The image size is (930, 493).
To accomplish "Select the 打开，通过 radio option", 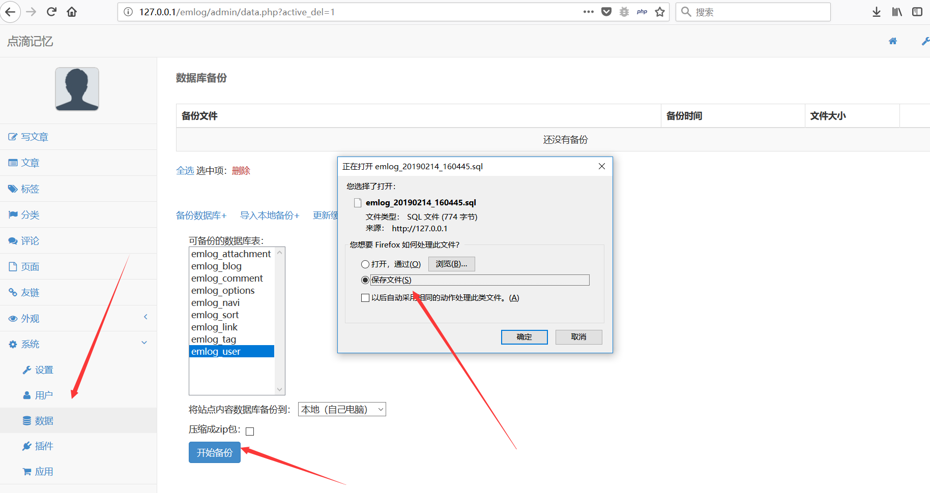I will (365, 264).
